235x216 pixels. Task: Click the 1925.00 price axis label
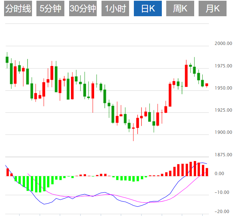coord(223,110)
